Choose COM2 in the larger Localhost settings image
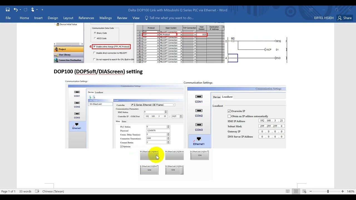This screenshot has width=356, height=200. click(x=199, y=113)
